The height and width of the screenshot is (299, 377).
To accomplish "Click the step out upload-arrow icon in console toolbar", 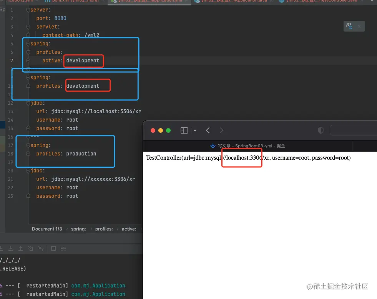I will (21, 249).
